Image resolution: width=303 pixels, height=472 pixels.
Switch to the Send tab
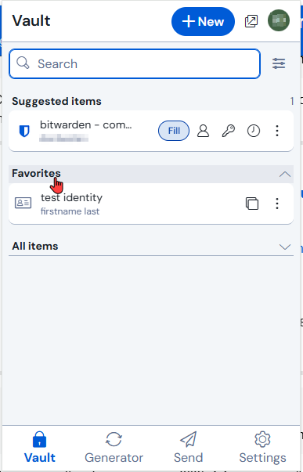(188, 448)
